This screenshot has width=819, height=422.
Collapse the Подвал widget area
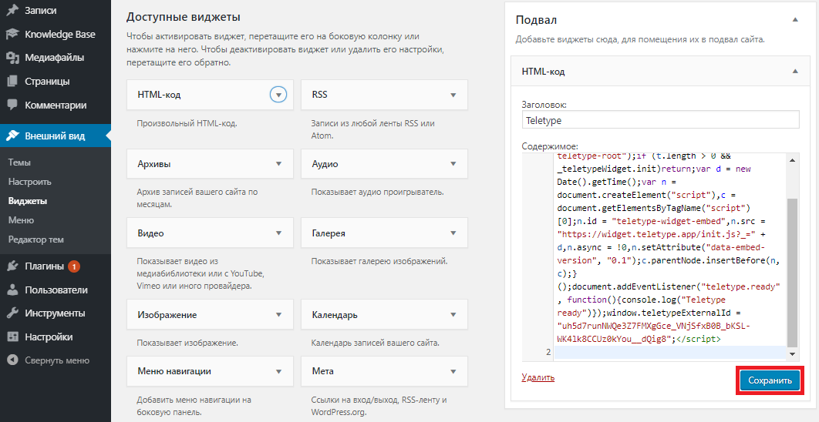tap(795, 20)
